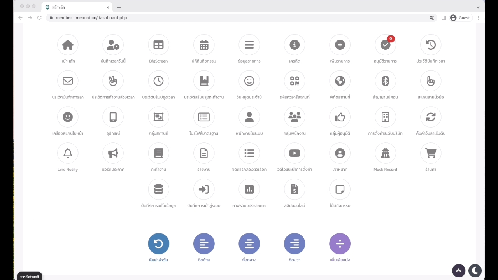Open approvals icon with badge 9
Image resolution: width=498 pixels, height=280 pixels.
click(385, 45)
